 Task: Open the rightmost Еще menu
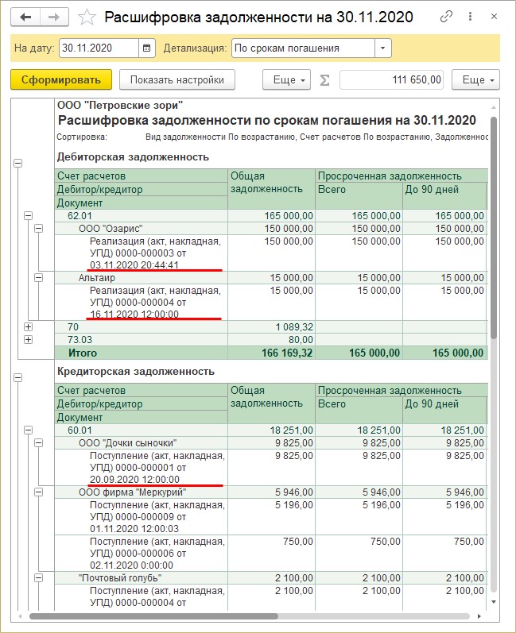point(475,80)
